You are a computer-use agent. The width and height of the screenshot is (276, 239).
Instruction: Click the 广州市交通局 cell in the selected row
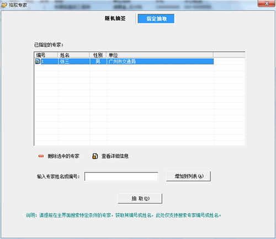[122, 61]
